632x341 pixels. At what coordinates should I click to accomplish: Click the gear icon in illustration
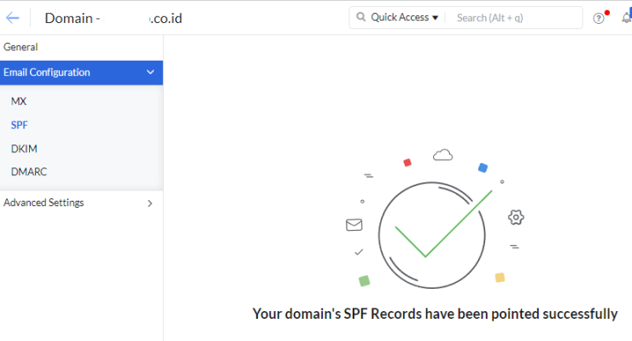coord(516,217)
